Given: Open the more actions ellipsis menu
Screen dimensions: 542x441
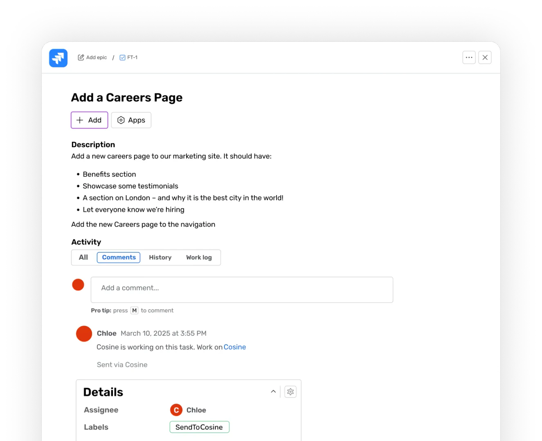Looking at the screenshot, I should tap(469, 57).
